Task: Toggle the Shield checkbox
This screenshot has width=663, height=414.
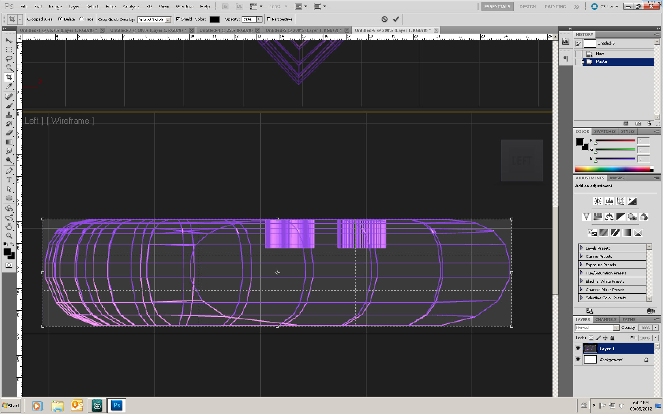Action: 178,19
